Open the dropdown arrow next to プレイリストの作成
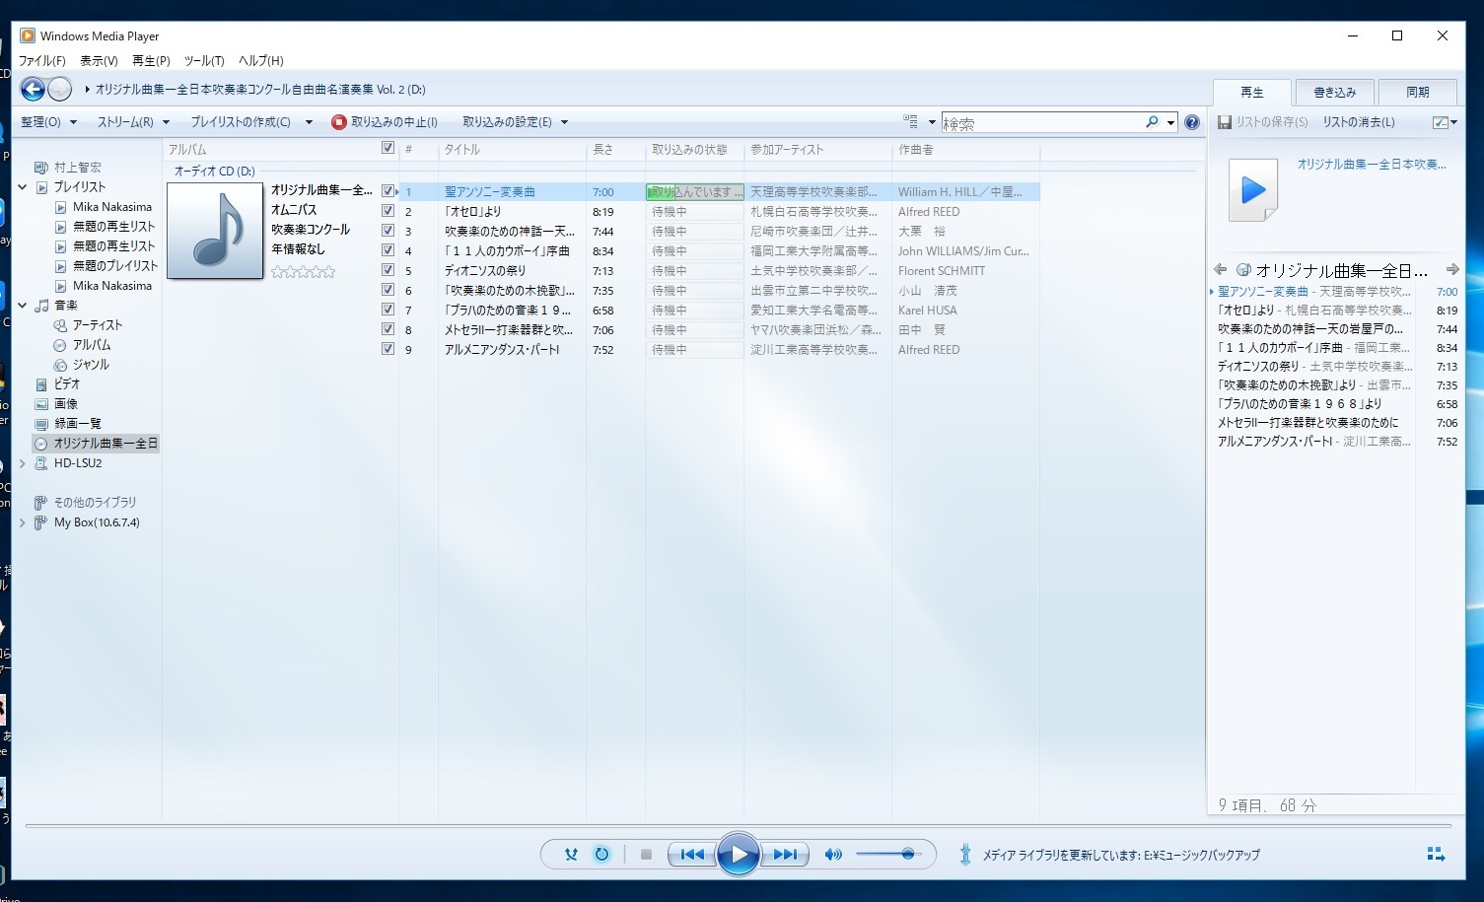The width and height of the screenshot is (1484, 902). 309,122
